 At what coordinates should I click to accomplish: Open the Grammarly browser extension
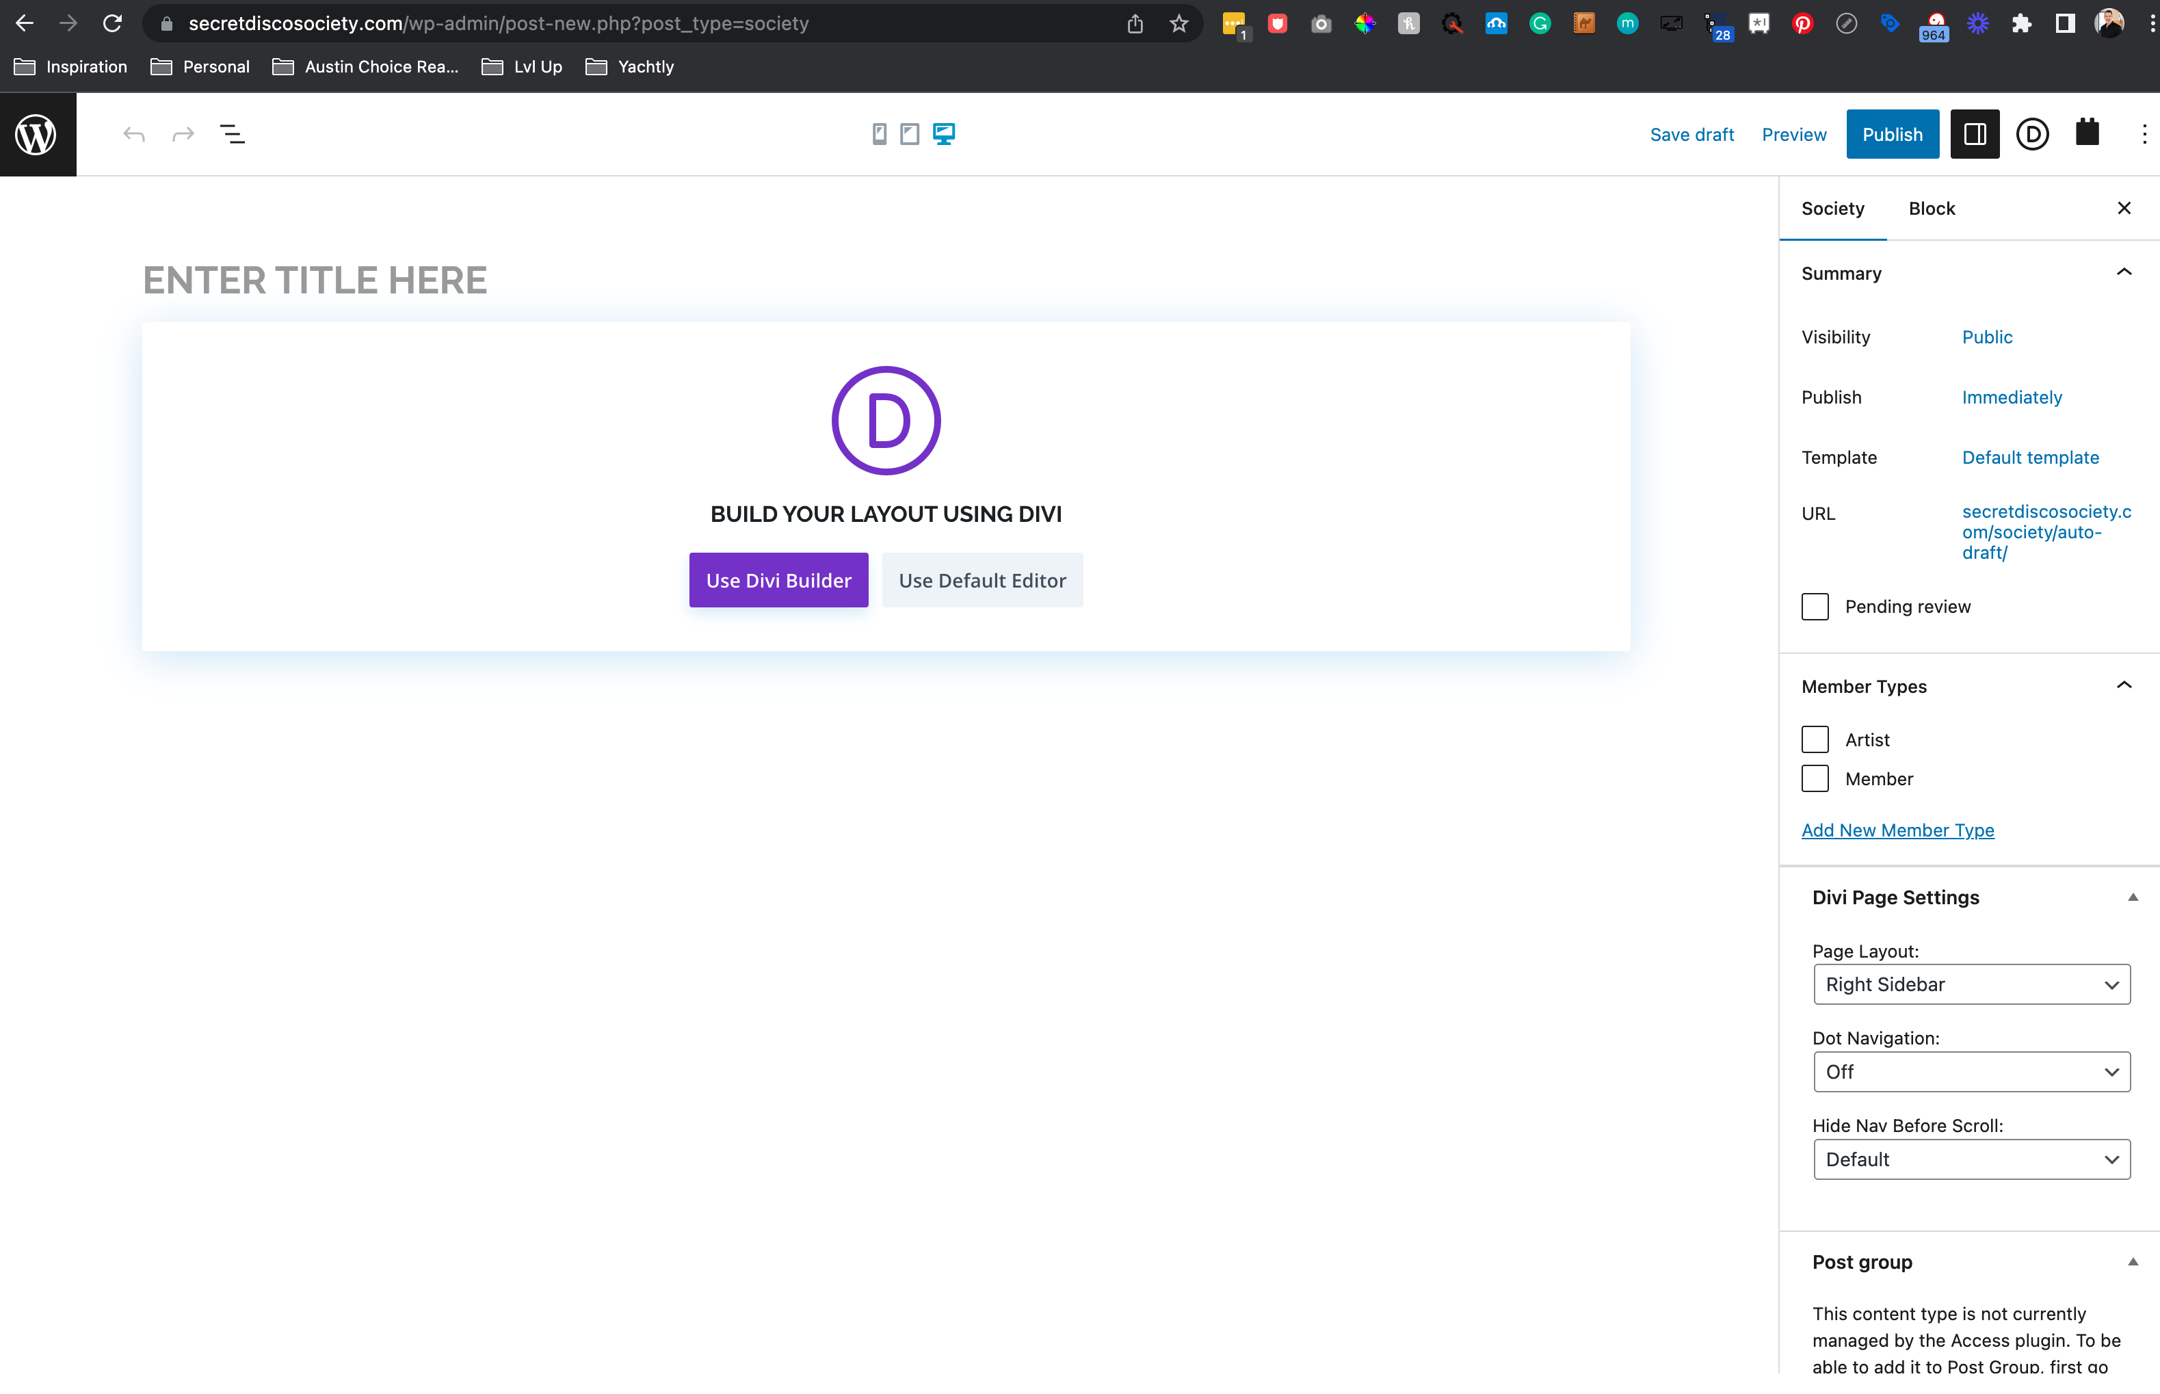click(x=1539, y=23)
